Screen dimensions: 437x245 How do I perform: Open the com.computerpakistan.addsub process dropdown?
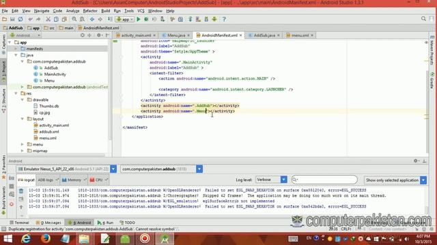[x=199, y=169]
